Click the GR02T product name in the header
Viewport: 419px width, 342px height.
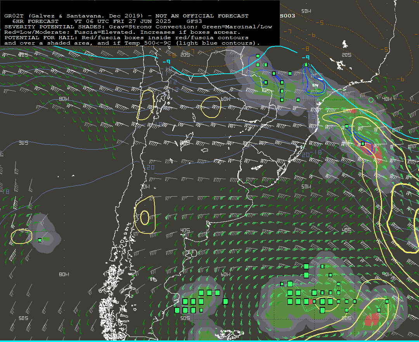coord(14,16)
